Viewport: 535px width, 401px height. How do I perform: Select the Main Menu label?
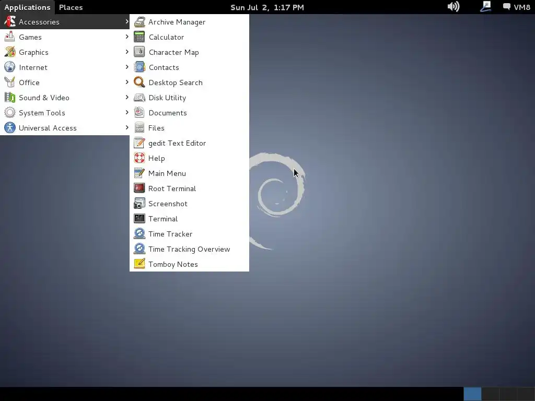[167, 173]
